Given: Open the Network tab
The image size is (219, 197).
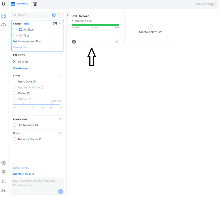Looking at the screenshot, I should point(20,4).
